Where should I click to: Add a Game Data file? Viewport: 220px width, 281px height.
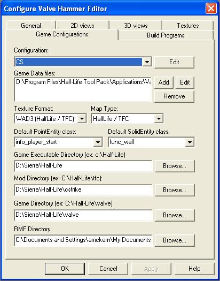coord(163,82)
